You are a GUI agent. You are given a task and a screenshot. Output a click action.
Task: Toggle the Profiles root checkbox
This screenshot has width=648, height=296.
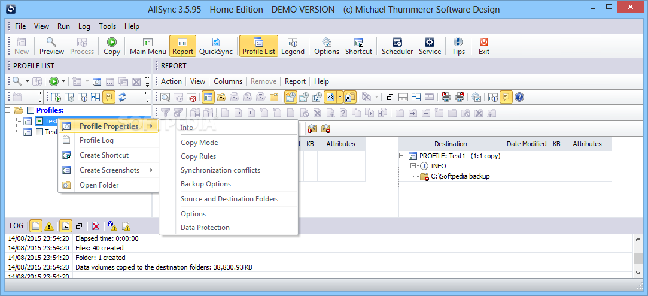click(x=30, y=110)
